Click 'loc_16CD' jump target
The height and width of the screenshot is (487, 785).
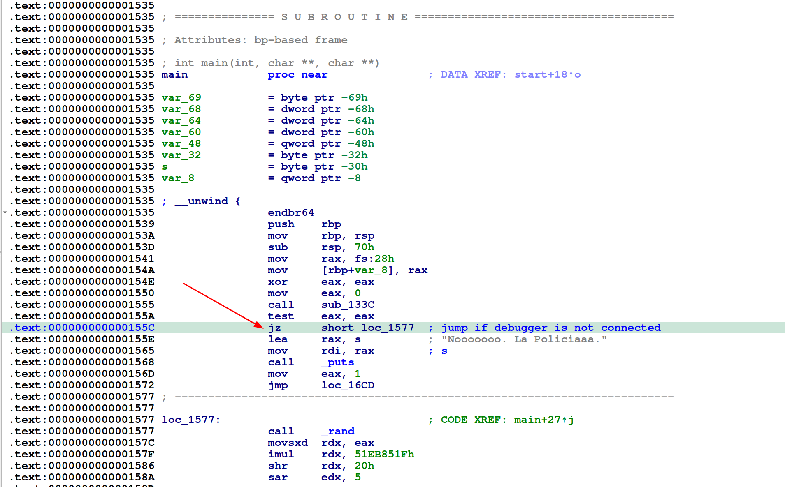(348, 385)
